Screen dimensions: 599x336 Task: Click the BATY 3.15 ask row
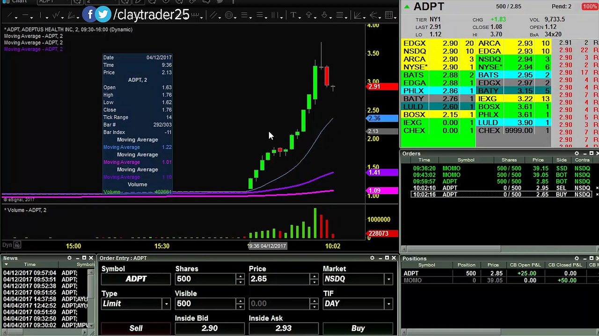click(x=514, y=91)
